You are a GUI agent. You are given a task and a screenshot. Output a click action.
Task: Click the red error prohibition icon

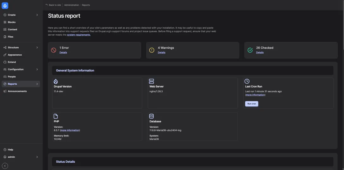click(54, 50)
